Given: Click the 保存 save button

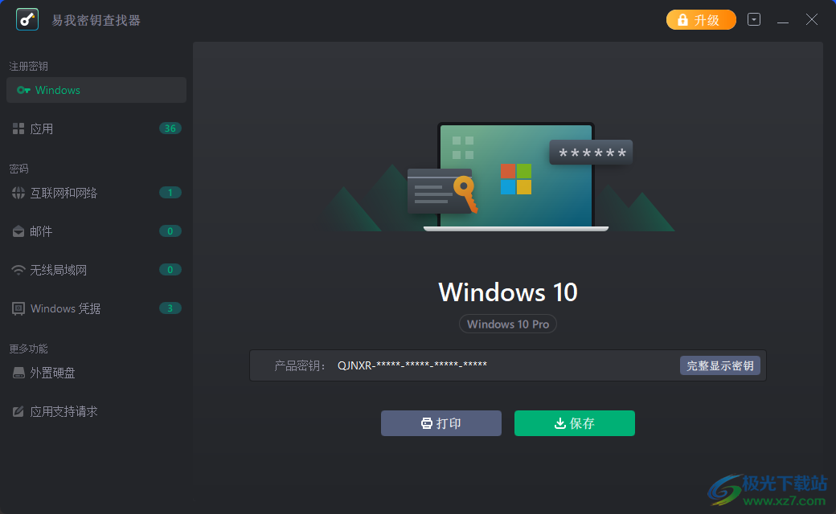Looking at the screenshot, I should coord(574,423).
